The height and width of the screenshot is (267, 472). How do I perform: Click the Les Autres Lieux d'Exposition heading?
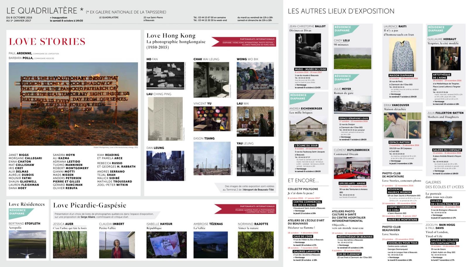341,11
